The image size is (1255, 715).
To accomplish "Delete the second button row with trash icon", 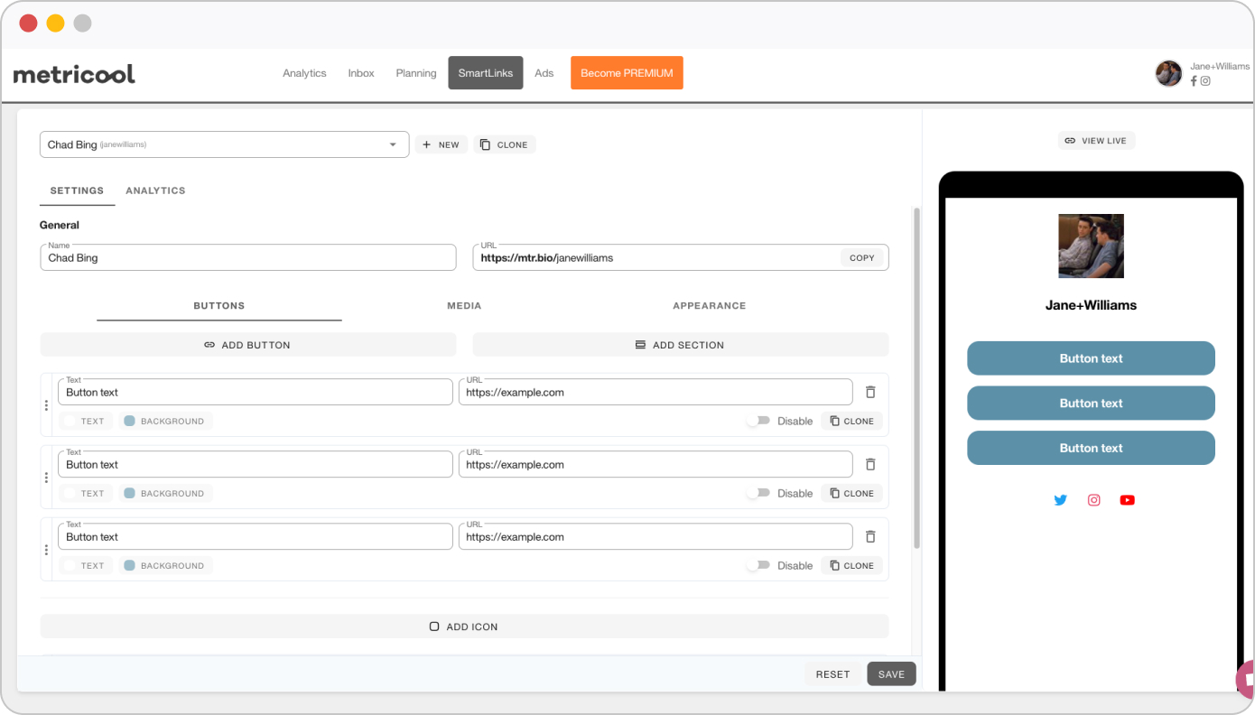I will pos(870,464).
